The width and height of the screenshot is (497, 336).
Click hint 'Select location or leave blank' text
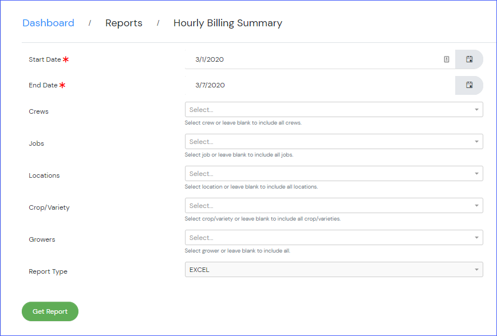(251, 187)
